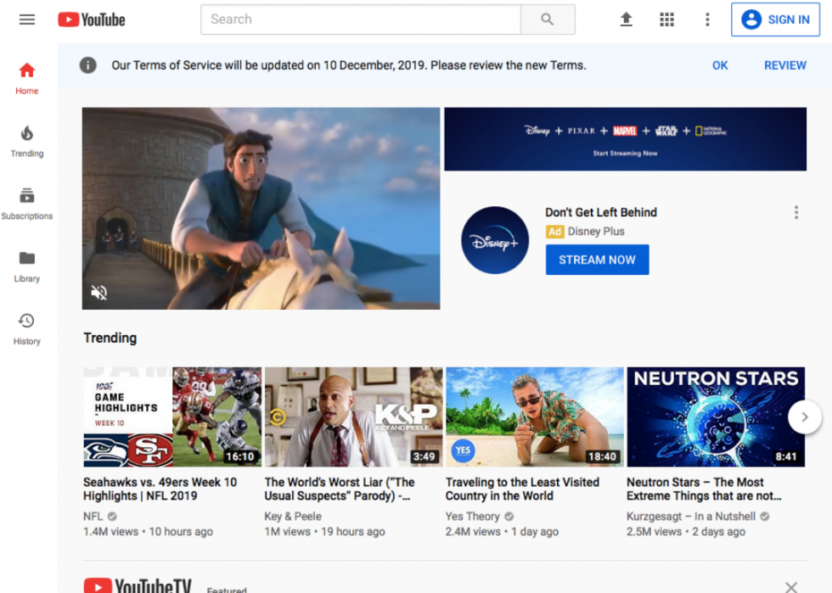Viewport: 832px width, 593px height.
Task: Dismiss the YouTube TV featured section
Action: [791, 586]
